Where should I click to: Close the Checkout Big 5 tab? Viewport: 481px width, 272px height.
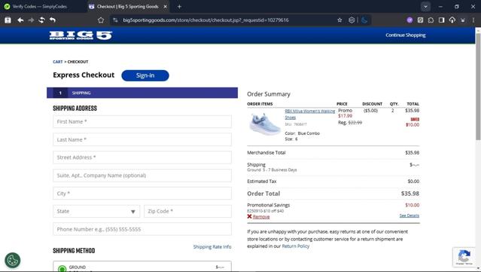tap(165, 7)
